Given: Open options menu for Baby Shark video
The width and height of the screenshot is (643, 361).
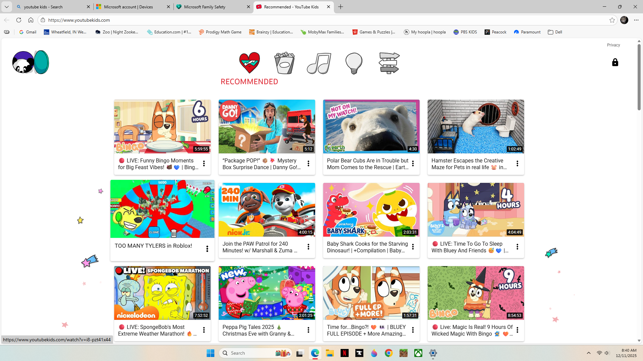Looking at the screenshot, I should [x=413, y=247].
